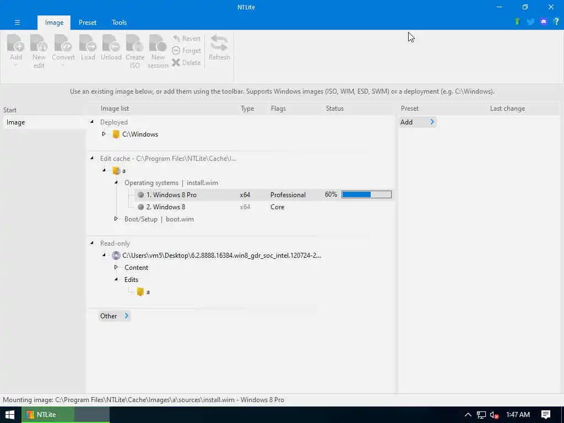Click the Image list column header
Viewport: 564px width, 423px height.
pyautogui.click(x=115, y=109)
